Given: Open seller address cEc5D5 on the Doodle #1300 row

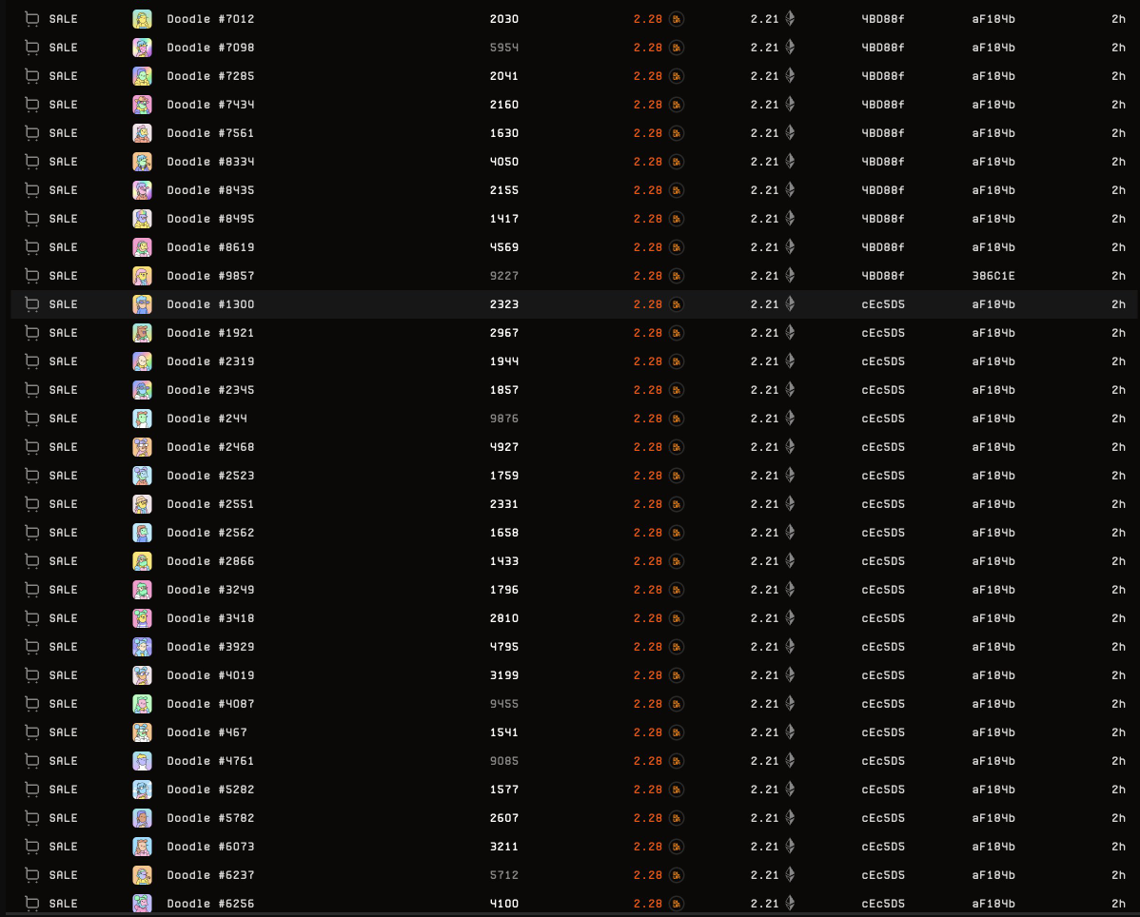Looking at the screenshot, I should pyautogui.click(x=883, y=304).
